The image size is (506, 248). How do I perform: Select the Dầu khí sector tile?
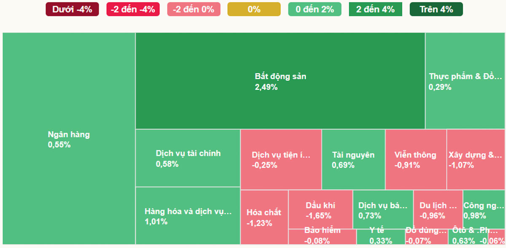pos(320,210)
